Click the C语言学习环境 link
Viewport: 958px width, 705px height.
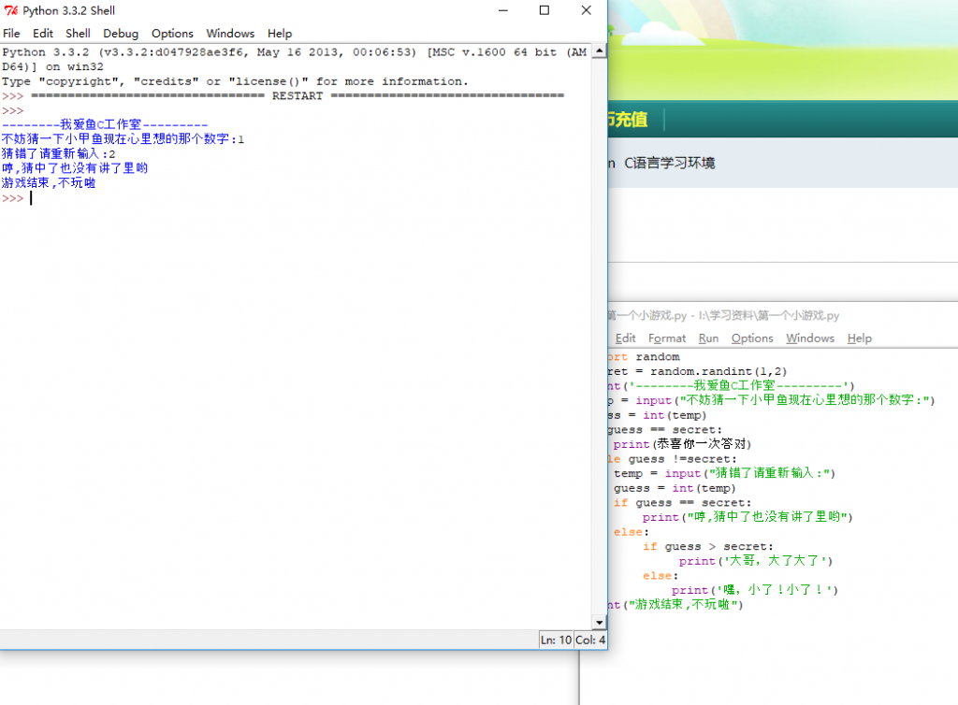[669, 163]
